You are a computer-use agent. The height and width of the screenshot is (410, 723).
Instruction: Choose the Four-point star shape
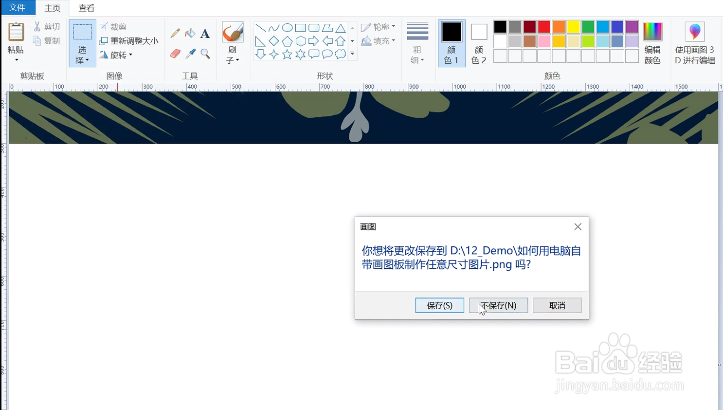click(274, 54)
